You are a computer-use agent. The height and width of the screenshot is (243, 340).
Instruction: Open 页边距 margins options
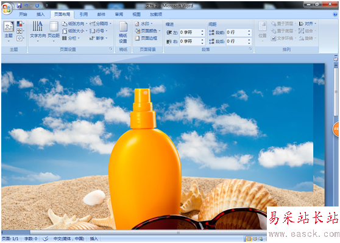tap(54, 32)
